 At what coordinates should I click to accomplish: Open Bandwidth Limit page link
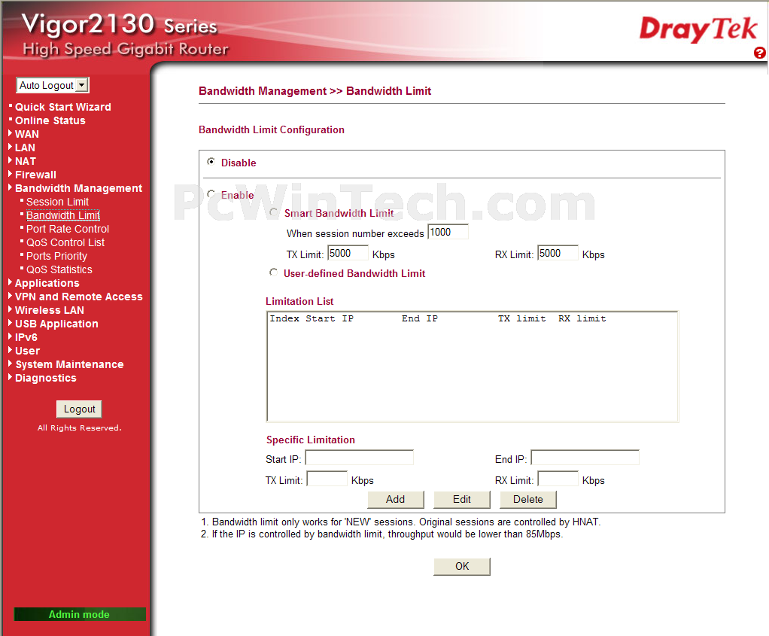(62, 215)
